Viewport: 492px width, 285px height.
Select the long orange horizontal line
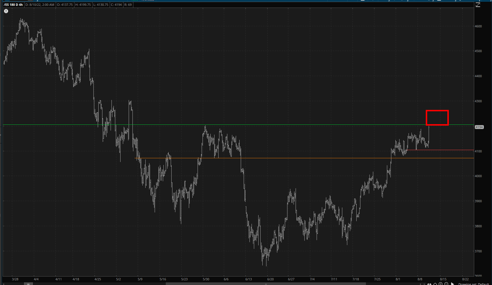[292, 158]
